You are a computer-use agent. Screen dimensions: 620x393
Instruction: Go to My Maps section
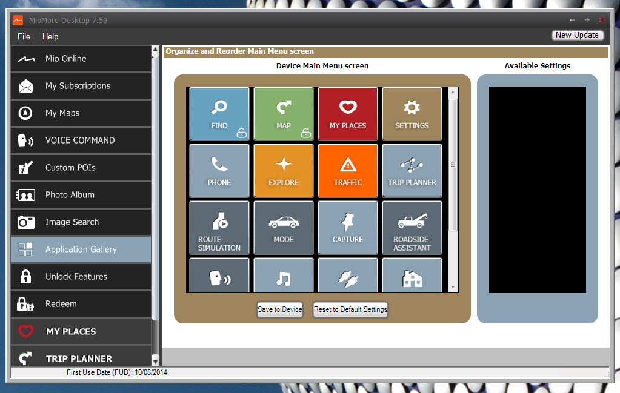[81, 113]
